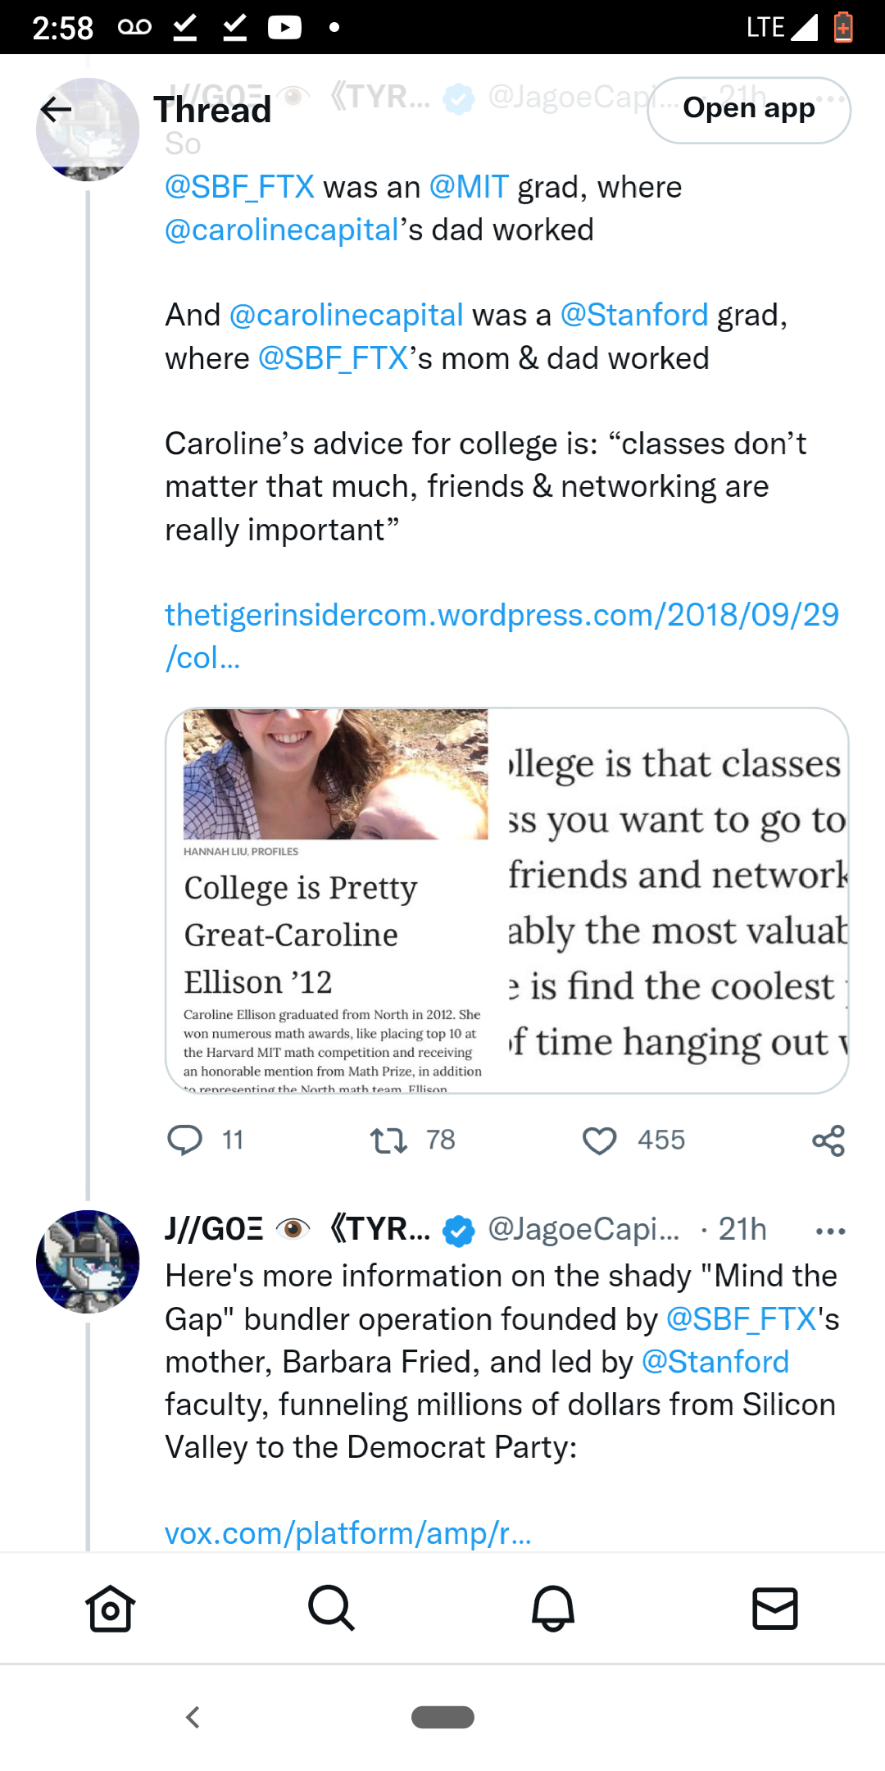Image resolution: width=885 pixels, height=1771 pixels.
Task: Tap the share icon under the tweet
Action: click(828, 1140)
